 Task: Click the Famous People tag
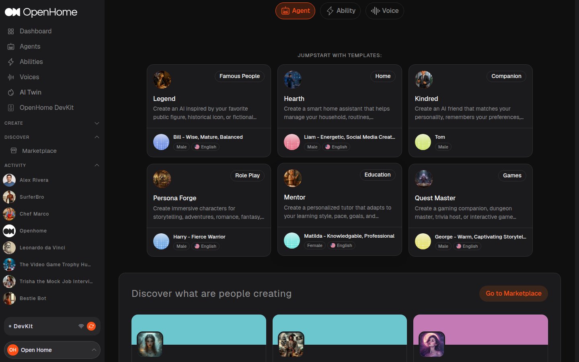click(x=240, y=76)
